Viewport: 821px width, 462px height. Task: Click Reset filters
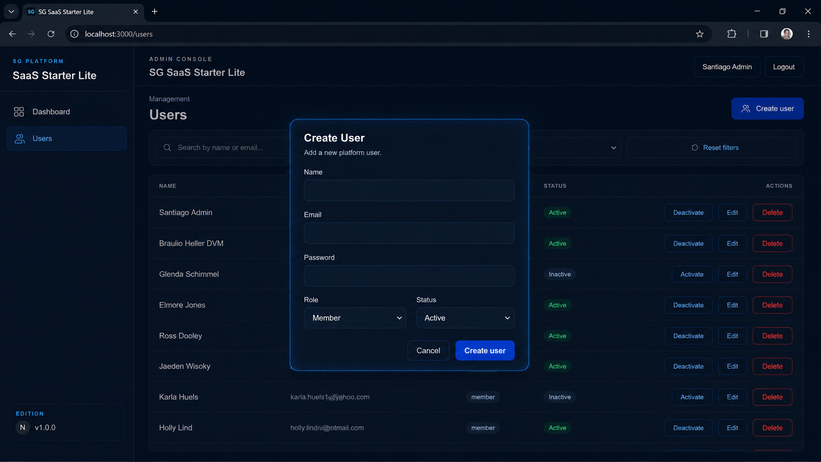[x=712, y=148]
